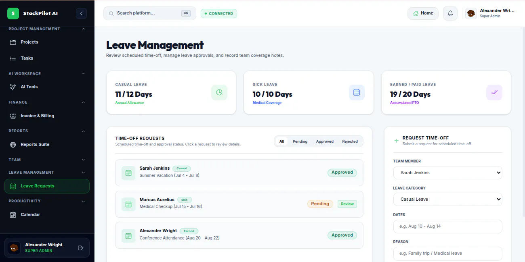
Task: Click the plus icon beside Request Time-Off
Action: [x=397, y=141]
